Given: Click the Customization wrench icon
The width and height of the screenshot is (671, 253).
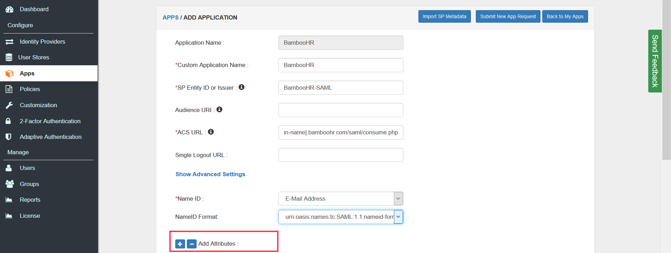Looking at the screenshot, I should [x=9, y=105].
